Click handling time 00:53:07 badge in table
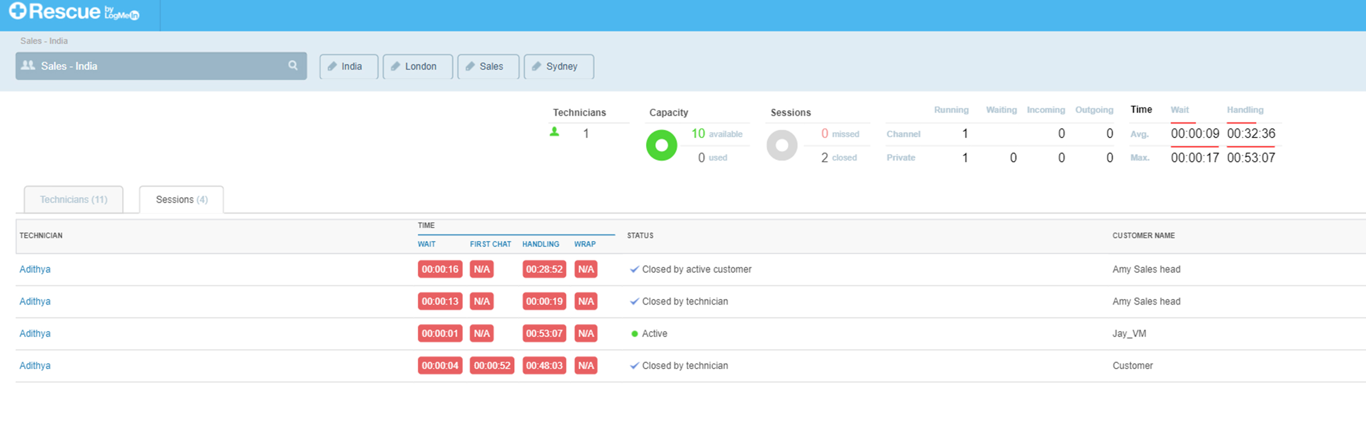1366x435 pixels. (544, 333)
